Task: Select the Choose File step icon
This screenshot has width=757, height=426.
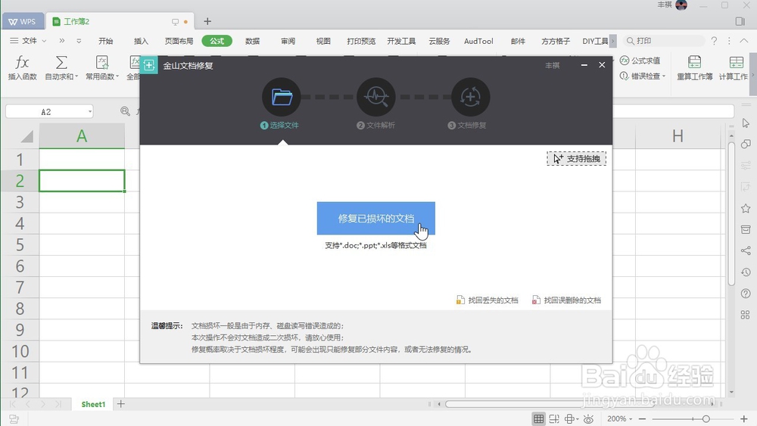Action: coord(282,97)
